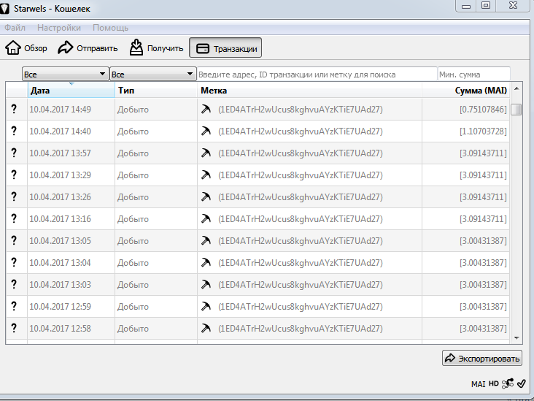Sort by the Сумма (MAI) column header
Image resolution: width=534 pixels, height=401 pixels.
[466, 91]
